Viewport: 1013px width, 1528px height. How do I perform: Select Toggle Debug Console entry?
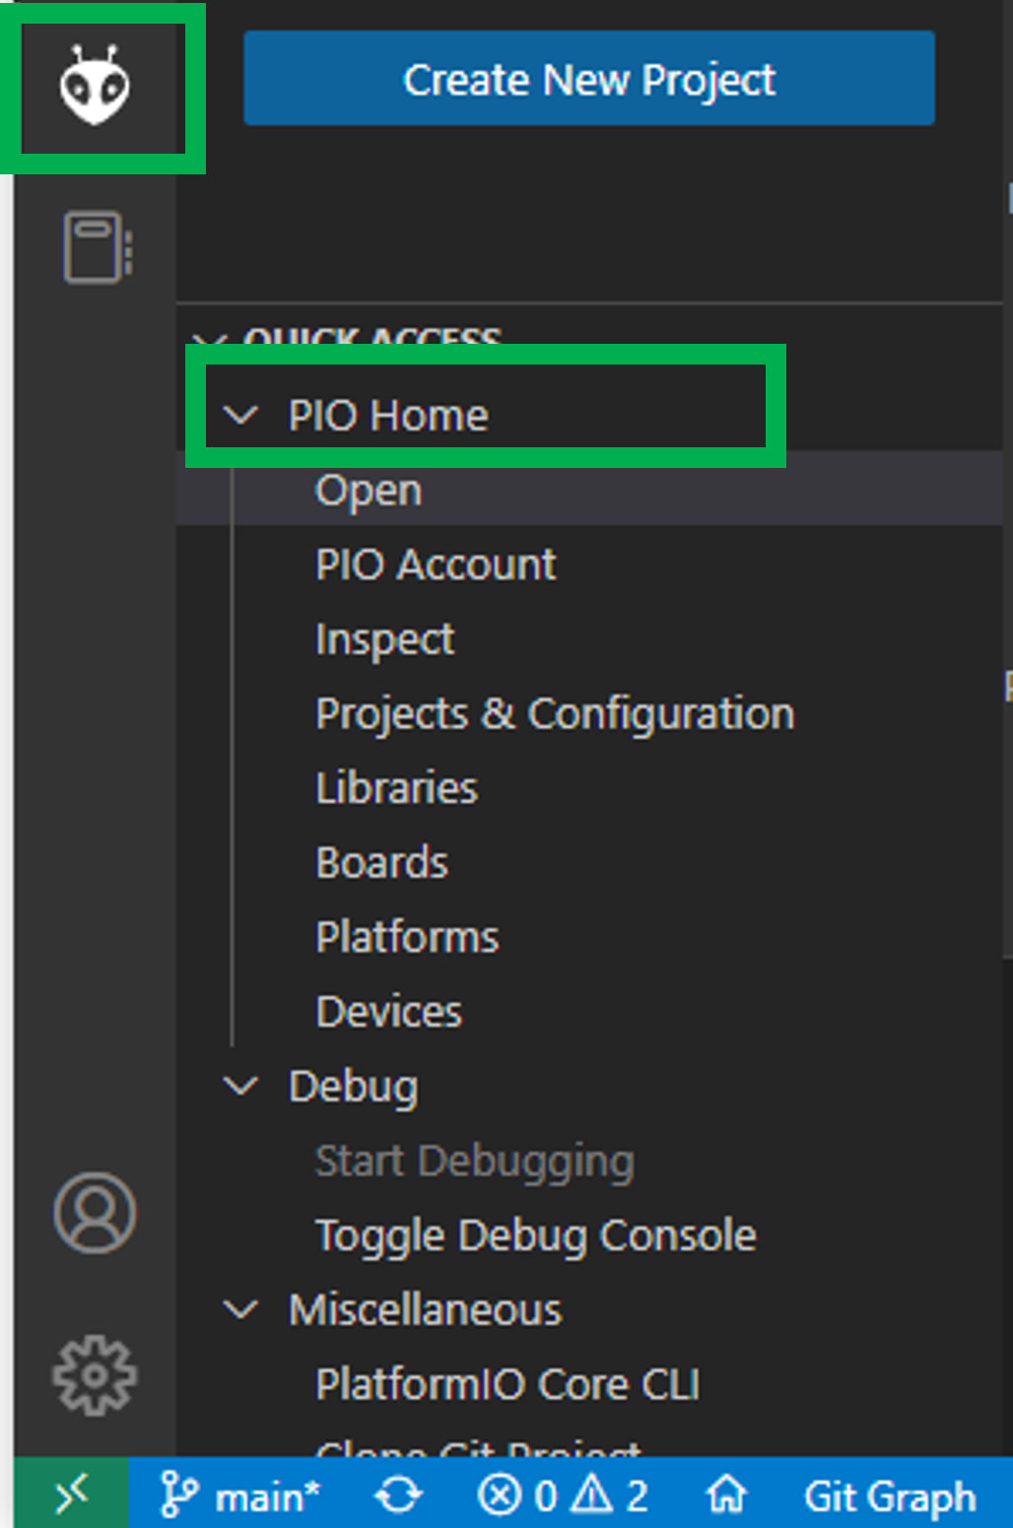pyautogui.click(x=535, y=1235)
